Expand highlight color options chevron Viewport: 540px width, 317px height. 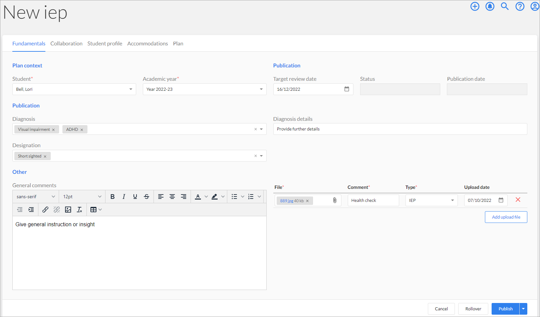pos(223,197)
